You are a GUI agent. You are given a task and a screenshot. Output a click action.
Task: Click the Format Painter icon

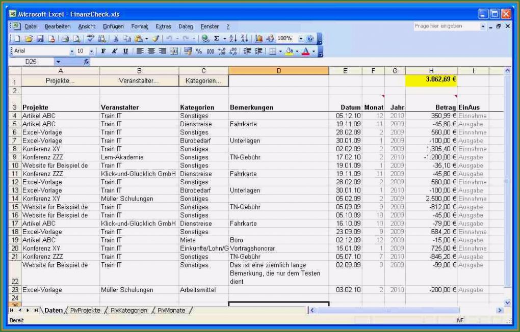(157, 38)
